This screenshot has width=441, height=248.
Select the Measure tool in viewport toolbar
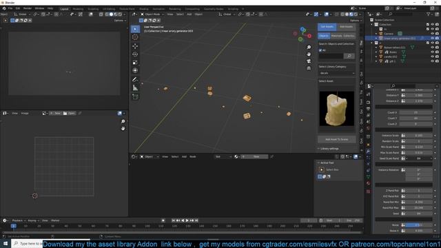click(135, 88)
